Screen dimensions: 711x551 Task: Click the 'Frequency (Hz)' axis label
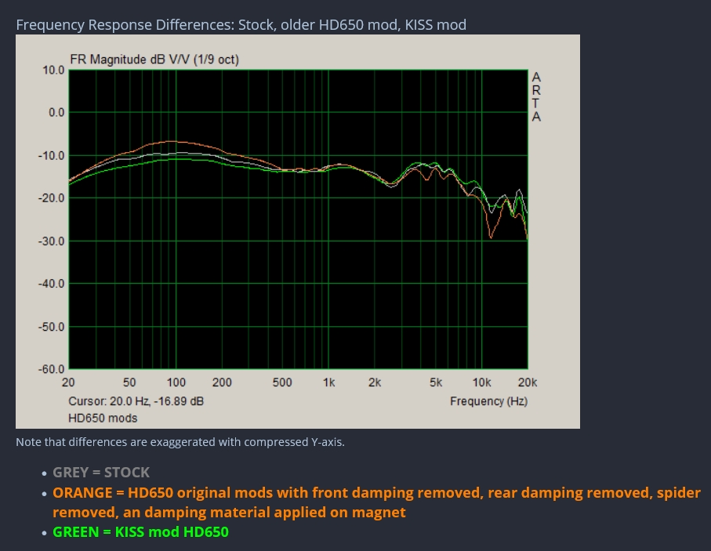click(x=489, y=401)
